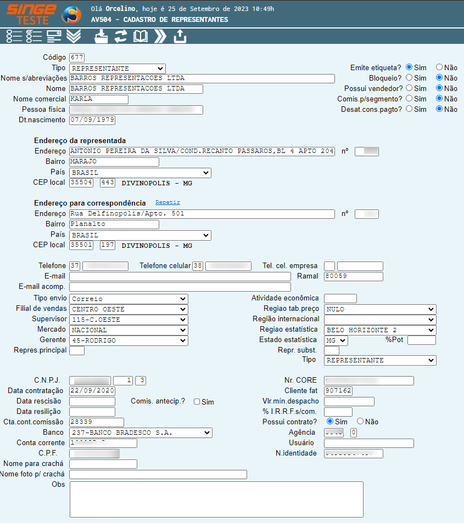Click the save-to-tray download icon

102,36
